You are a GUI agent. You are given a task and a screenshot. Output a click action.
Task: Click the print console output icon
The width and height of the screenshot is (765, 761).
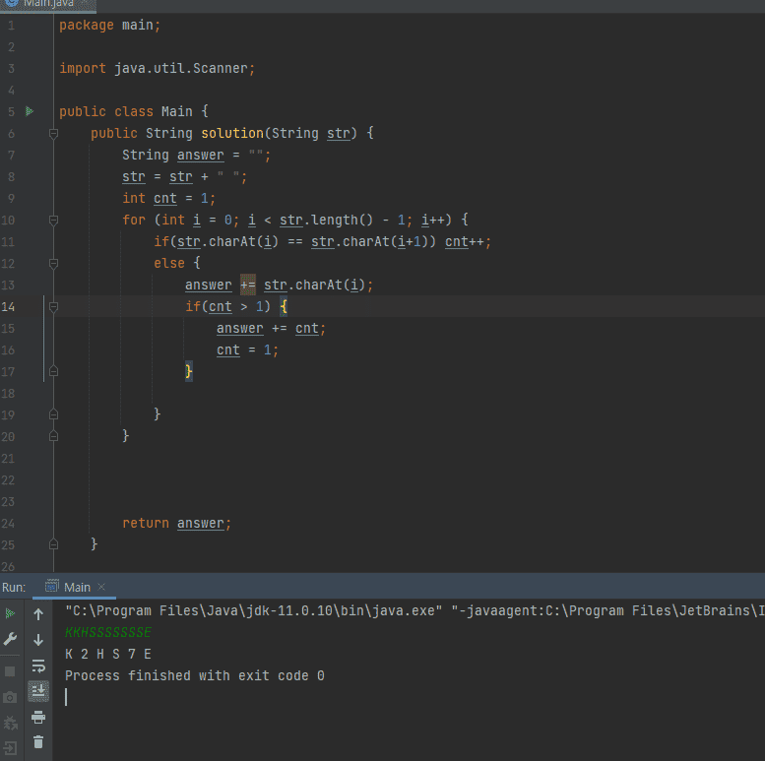pyautogui.click(x=38, y=717)
